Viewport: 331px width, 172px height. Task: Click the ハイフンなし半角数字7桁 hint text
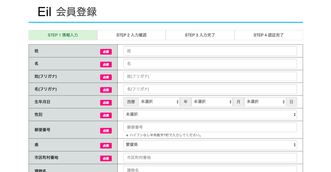pos(164,135)
